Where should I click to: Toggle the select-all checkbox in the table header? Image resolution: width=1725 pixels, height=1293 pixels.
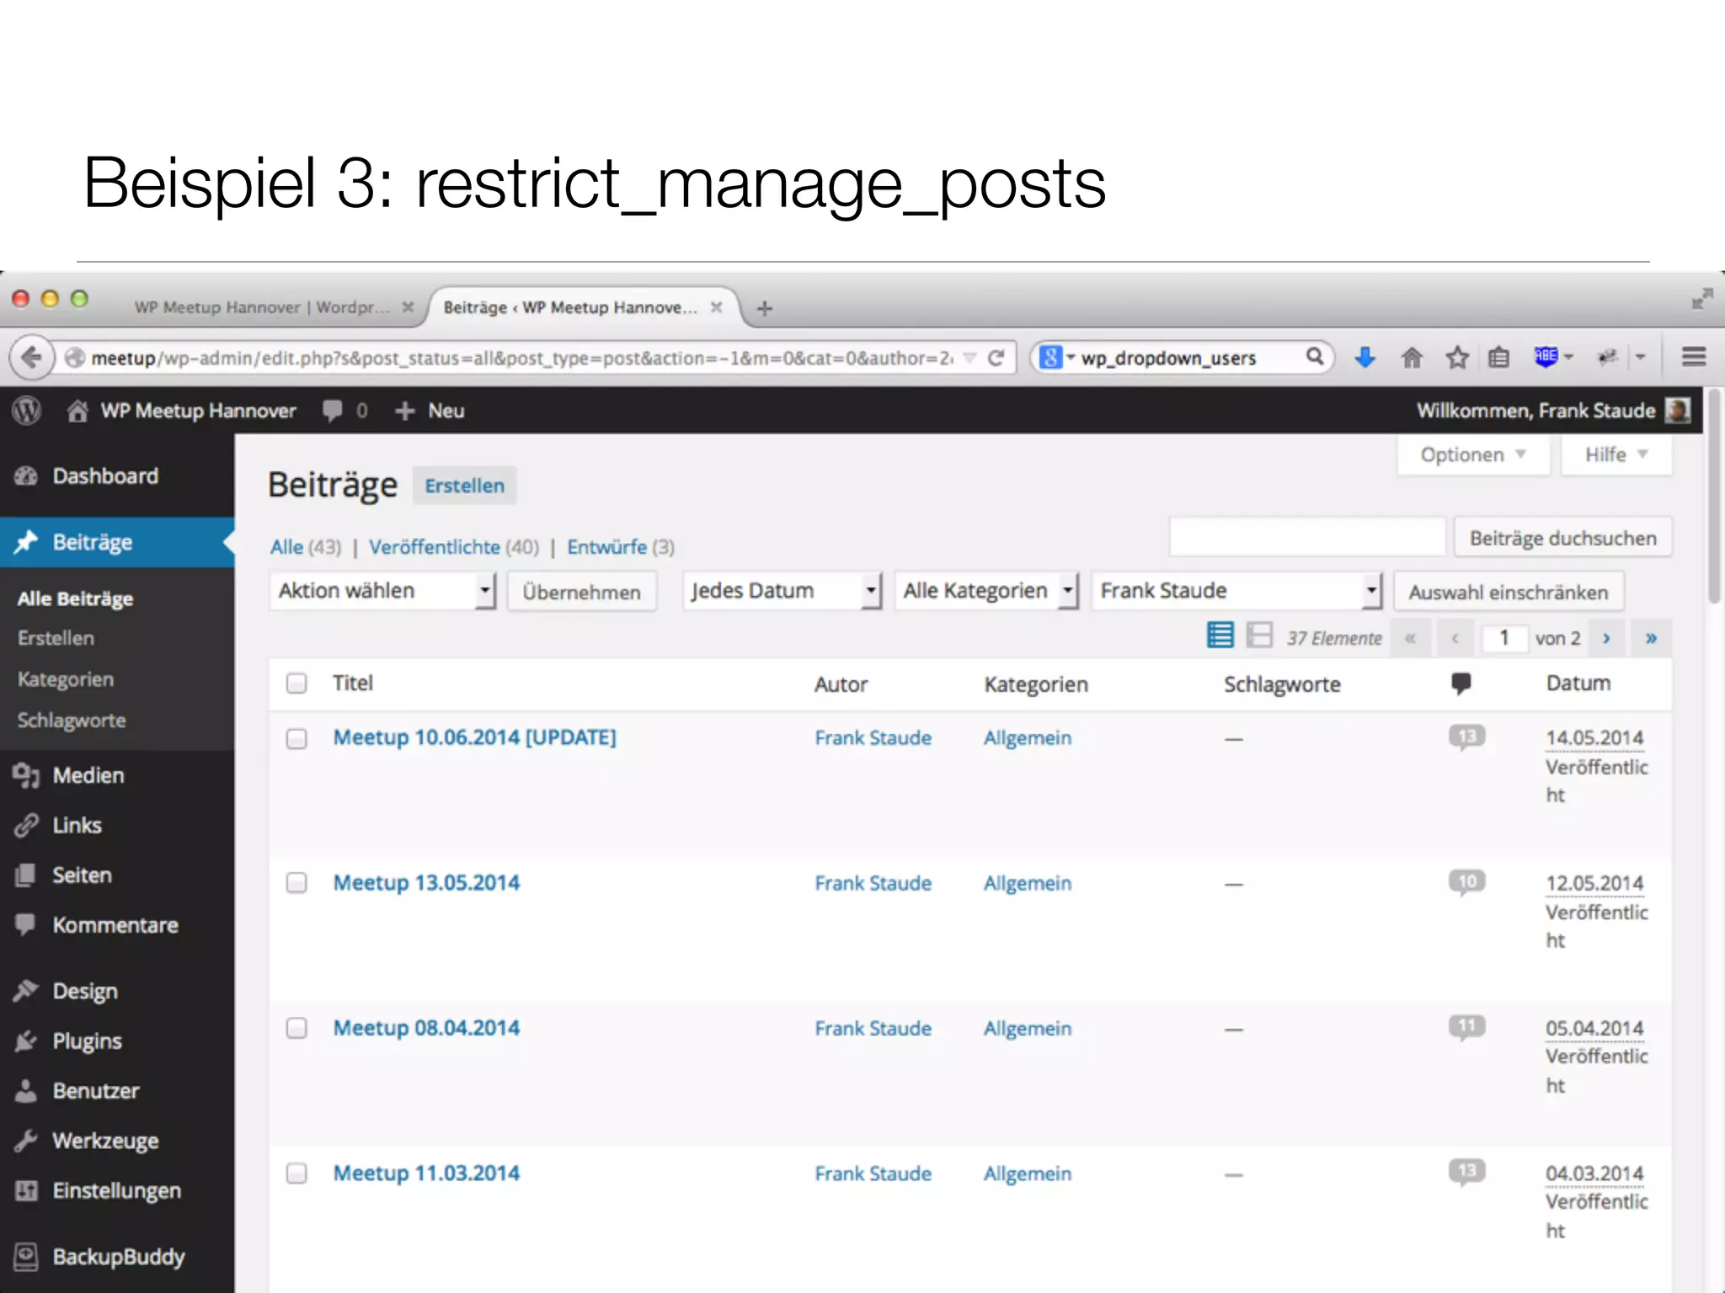point(296,683)
